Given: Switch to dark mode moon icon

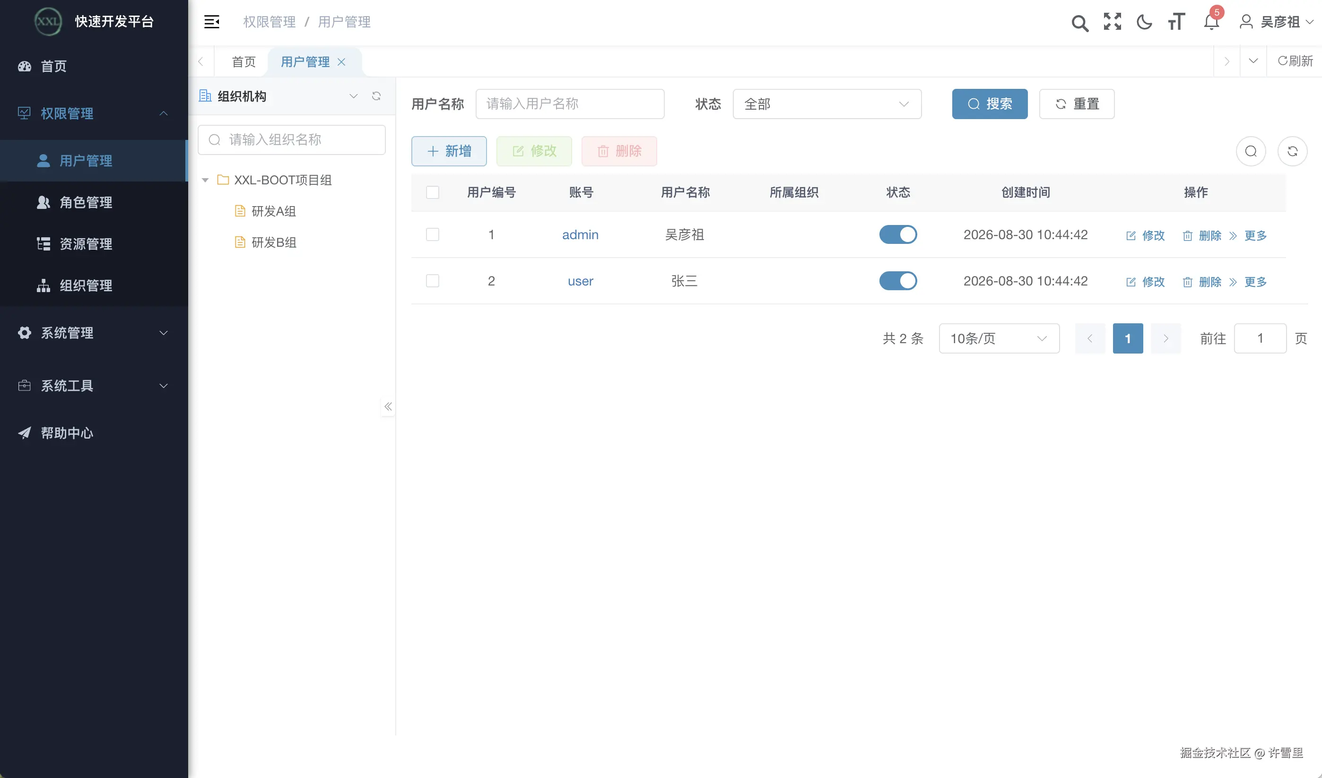Looking at the screenshot, I should pos(1144,22).
